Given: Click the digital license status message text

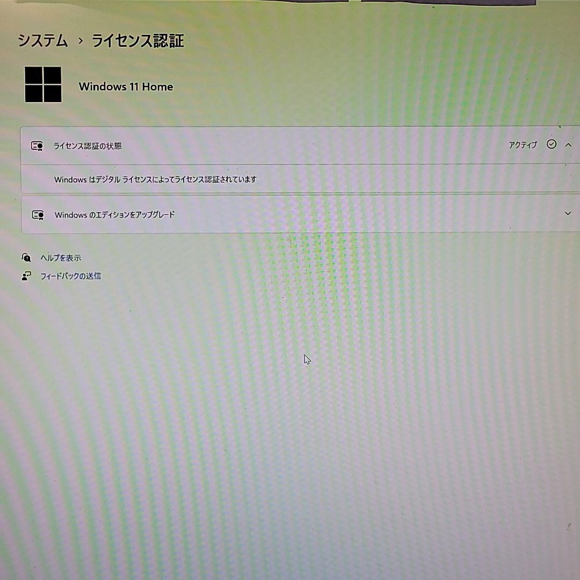Looking at the screenshot, I should [x=156, y=179].
